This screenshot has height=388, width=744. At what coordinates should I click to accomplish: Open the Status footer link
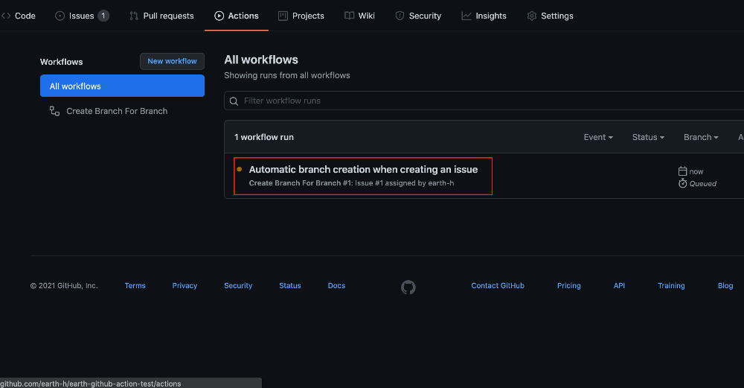(x=290, y=285)
